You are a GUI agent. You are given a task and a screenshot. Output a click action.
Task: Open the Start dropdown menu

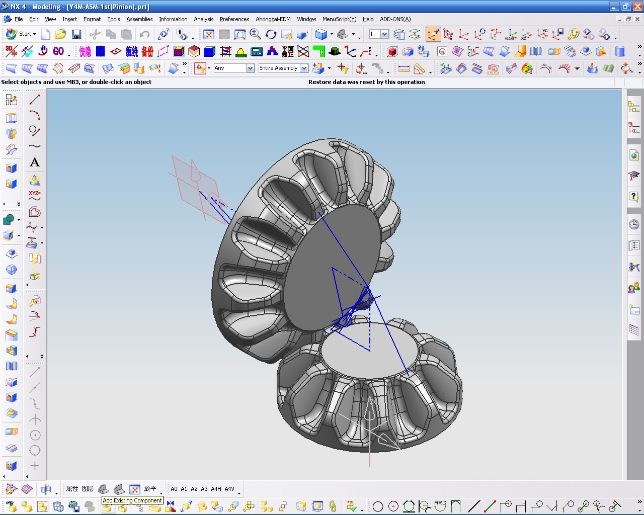pyautogui.click(x=21, y=34)
